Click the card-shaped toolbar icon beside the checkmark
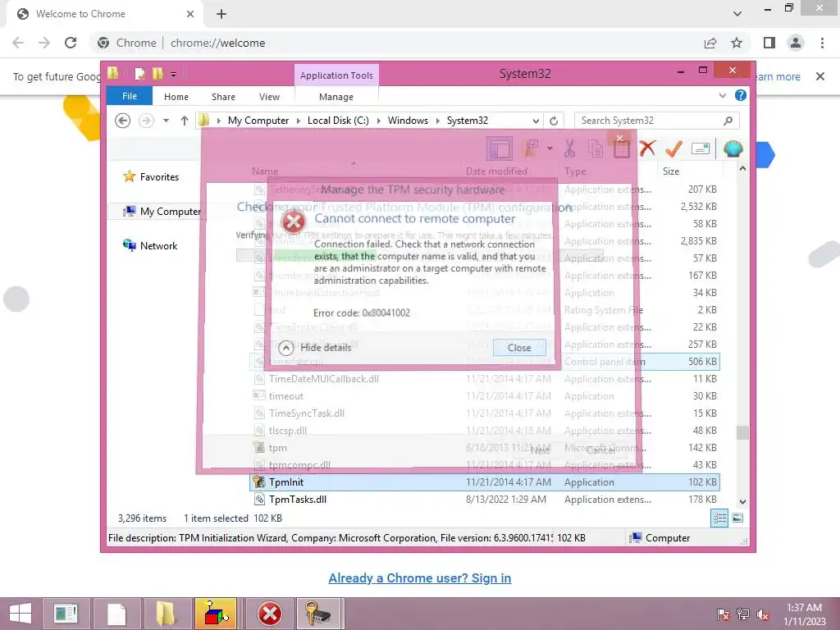Image resolution: width=840 pixels, height=630 pixels. tap(701, 148)
